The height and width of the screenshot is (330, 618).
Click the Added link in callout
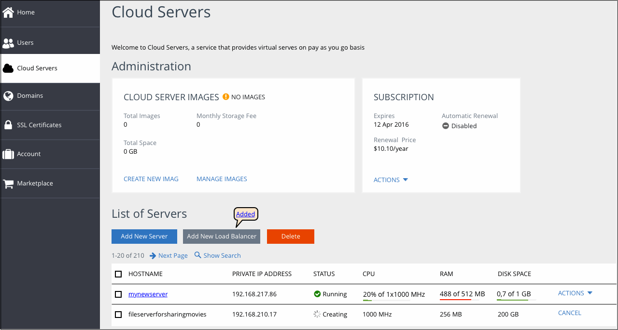(246, 214)
